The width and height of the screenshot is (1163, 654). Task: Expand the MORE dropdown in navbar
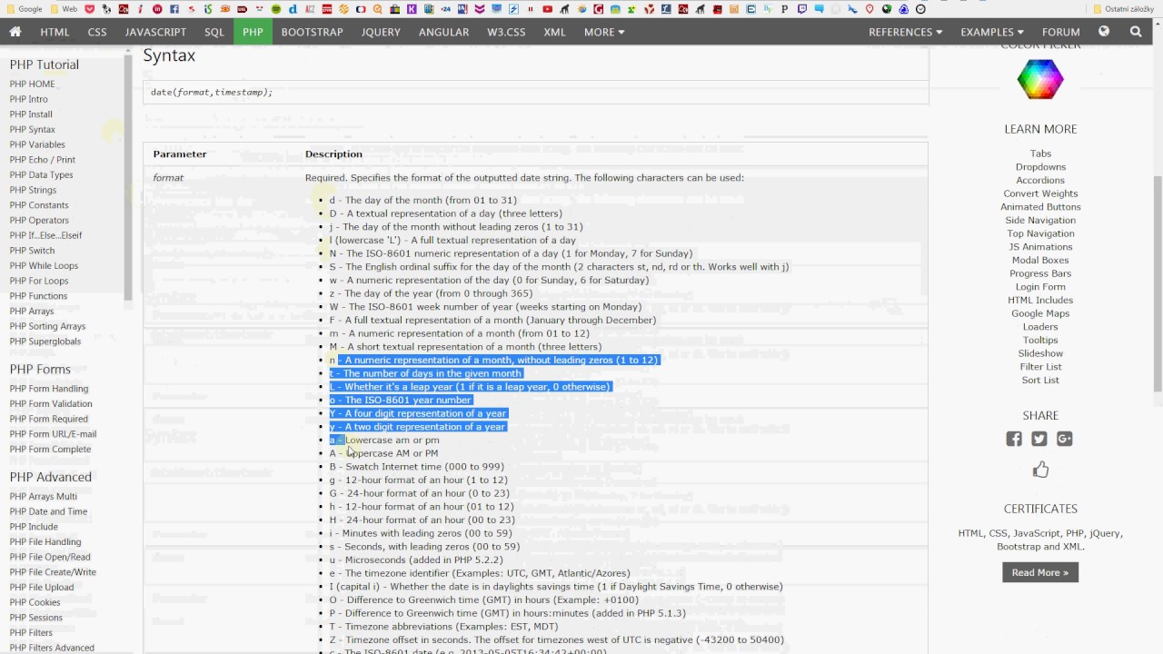click(x=604, y=32)
